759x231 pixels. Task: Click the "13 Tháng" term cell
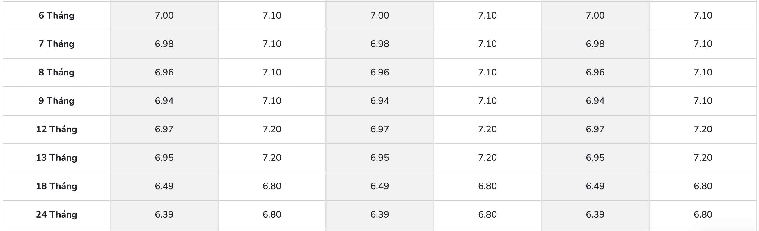click(x=56, y=158)
